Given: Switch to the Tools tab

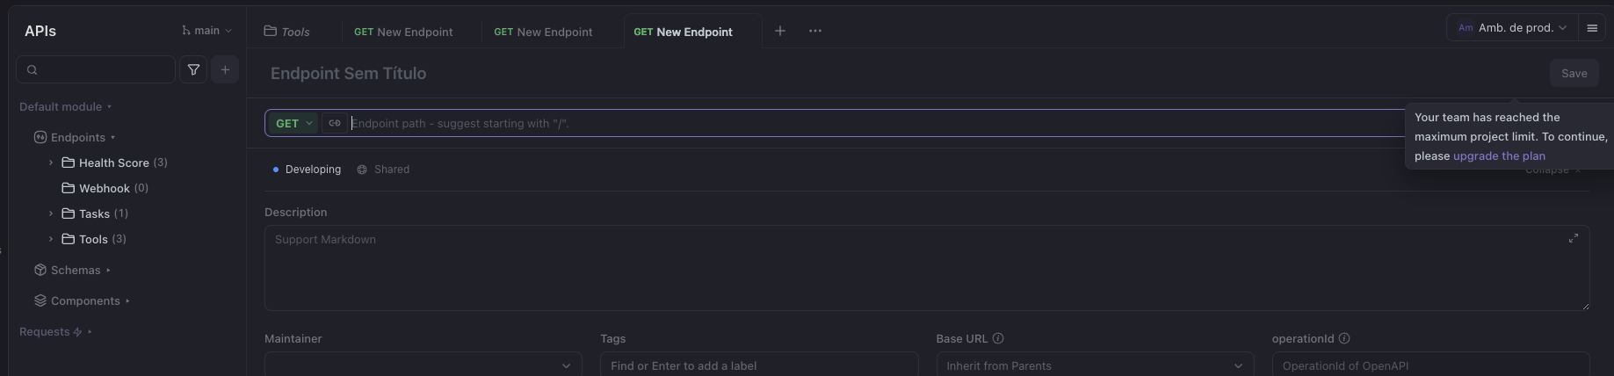Looking at the screenshot, I should (288, 32).
